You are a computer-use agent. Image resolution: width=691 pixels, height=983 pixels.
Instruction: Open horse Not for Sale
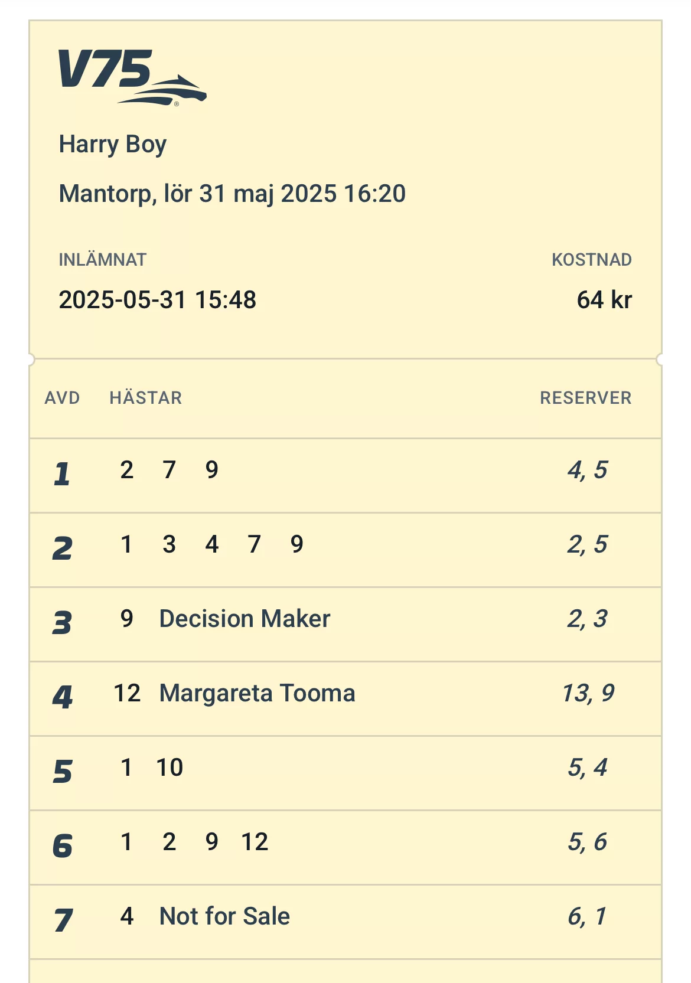(224, 916)
